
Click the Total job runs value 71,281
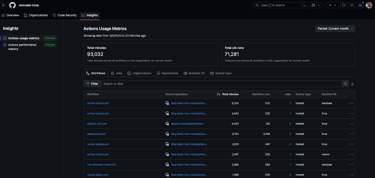pyautogui.click(x=232, y=54)
